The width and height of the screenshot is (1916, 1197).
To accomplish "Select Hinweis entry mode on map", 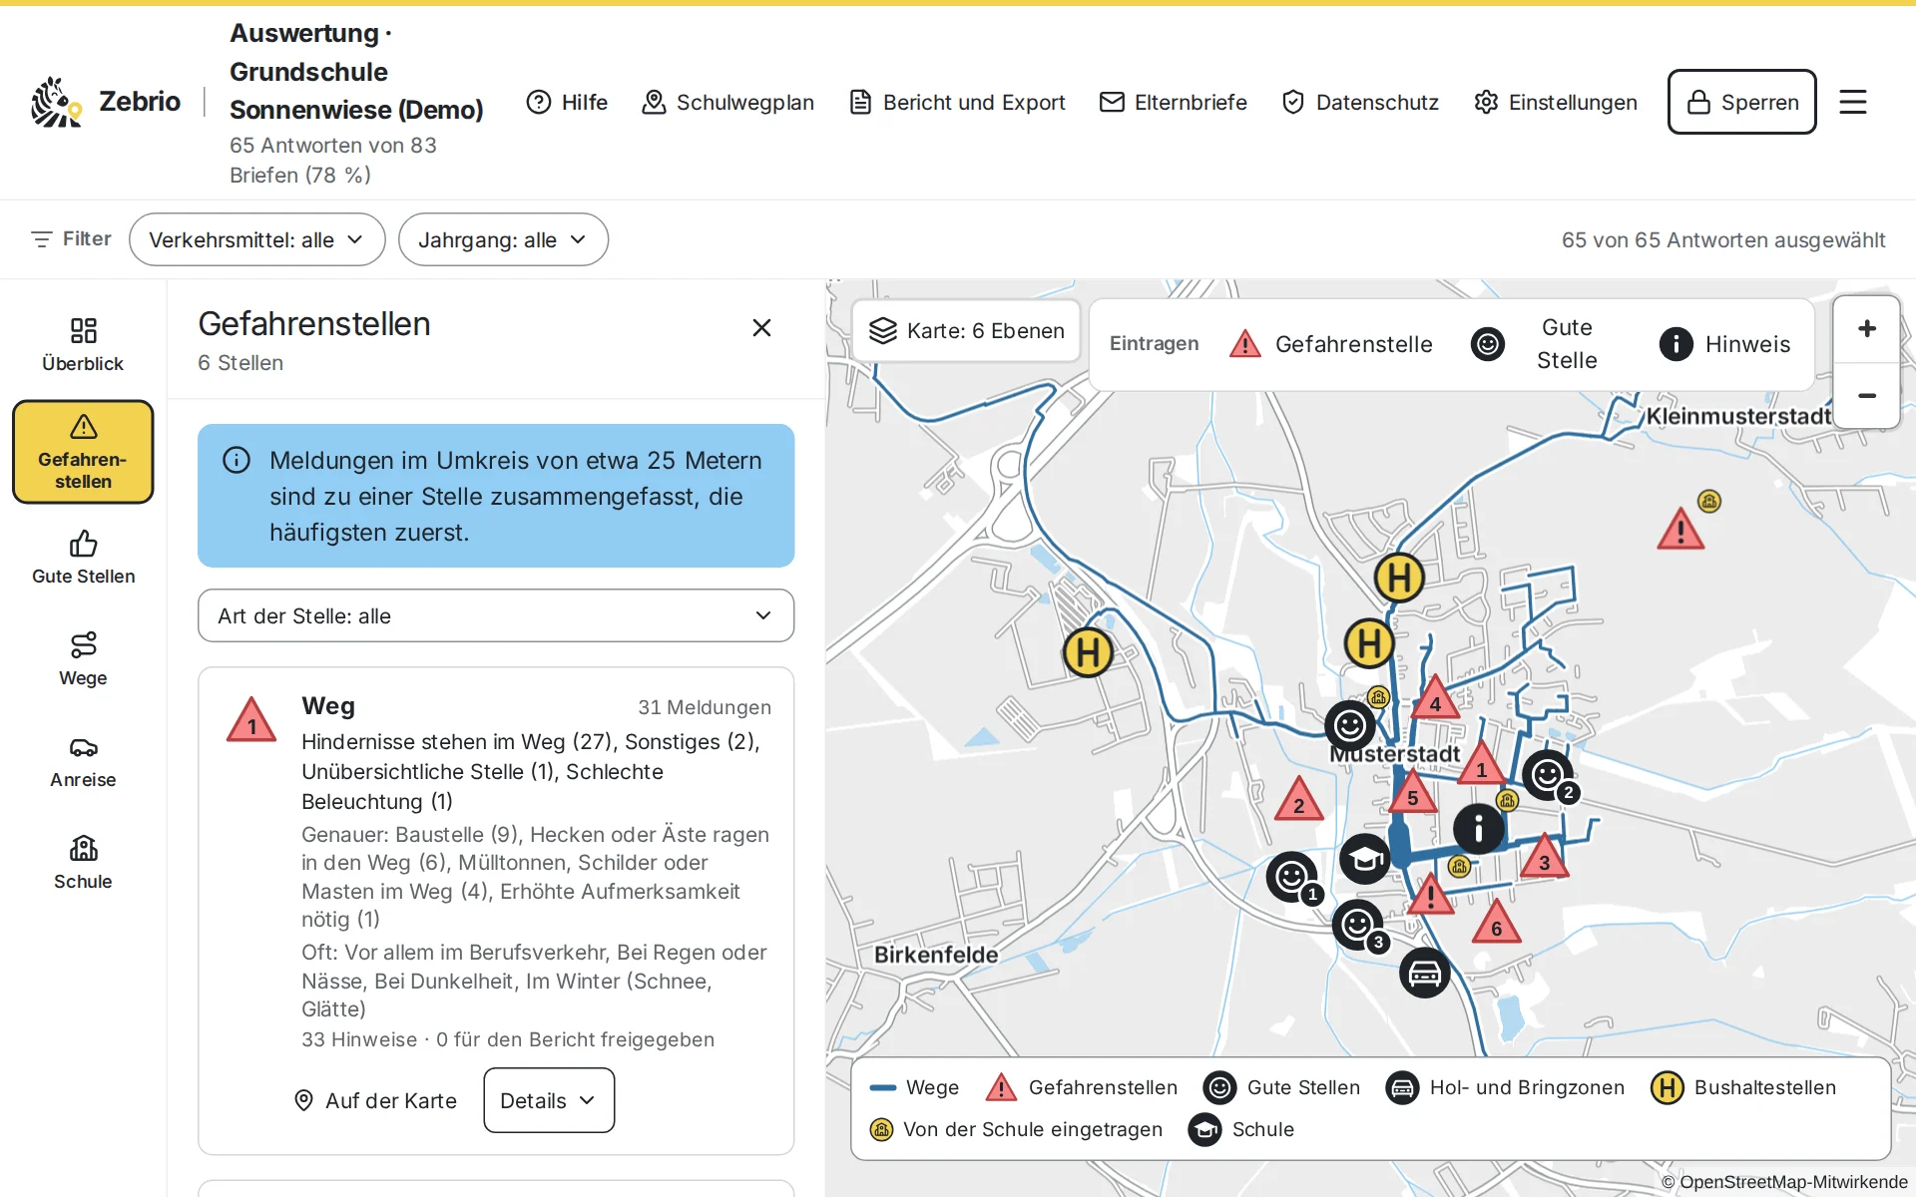I will (x=1724, y=344).
